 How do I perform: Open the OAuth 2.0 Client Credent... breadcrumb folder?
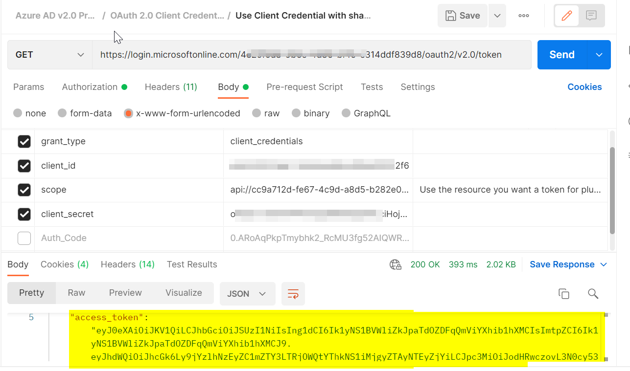tap(167, 15)
